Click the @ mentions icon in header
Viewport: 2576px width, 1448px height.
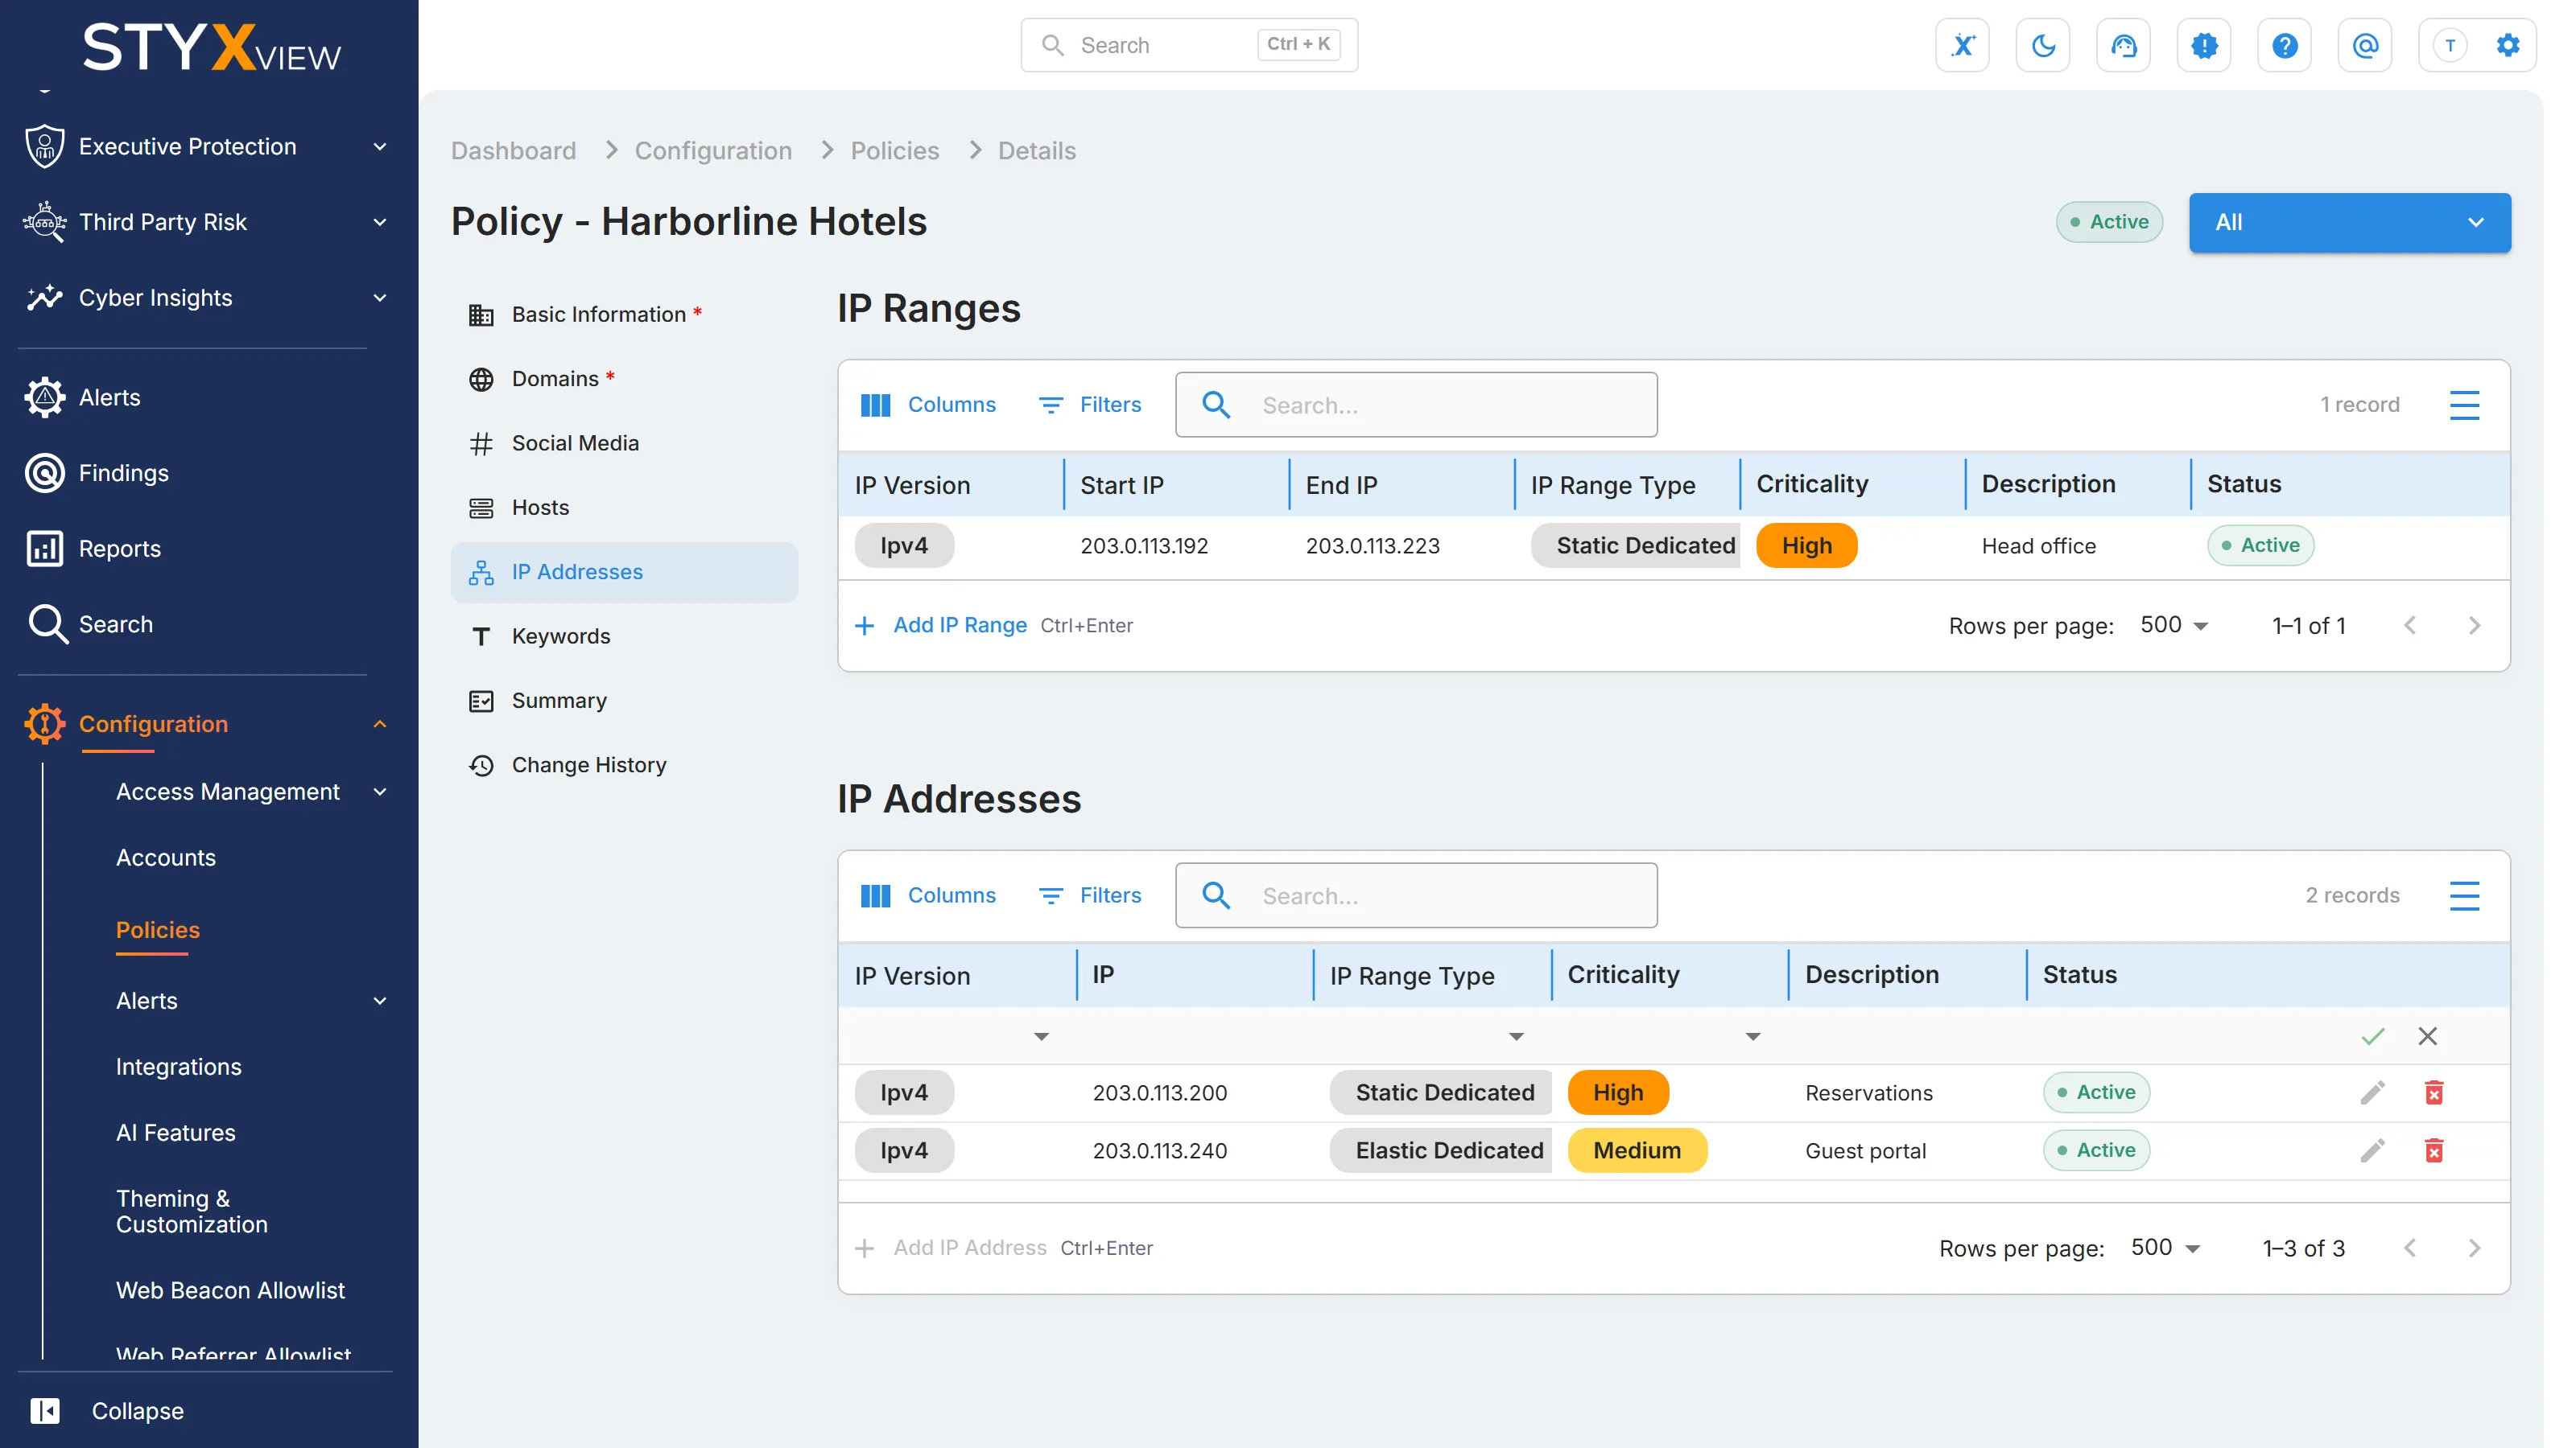(x=2365, y=45)
